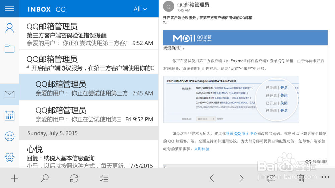335x188 pixels.
Task: Open settings gear icon
Action: coord(9,157)
